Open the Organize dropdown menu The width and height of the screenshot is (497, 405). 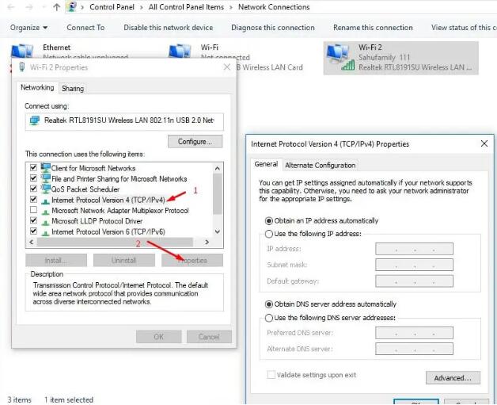tap(28, 28)
